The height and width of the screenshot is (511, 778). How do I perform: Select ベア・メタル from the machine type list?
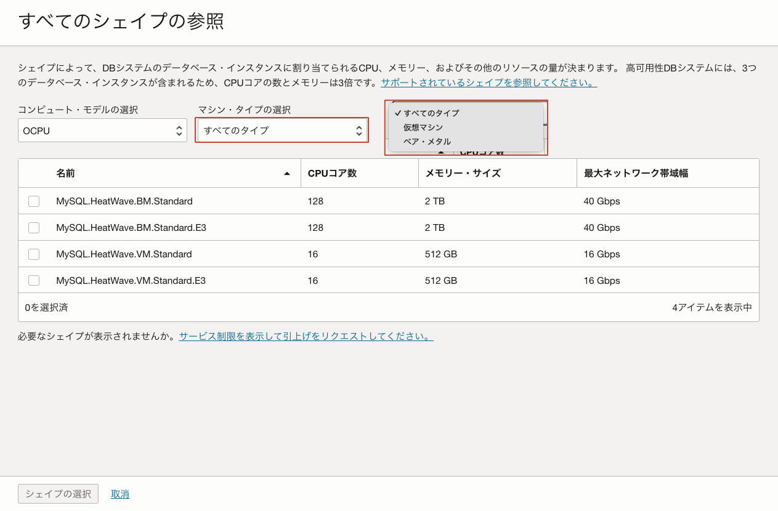[x=426, y=142]
